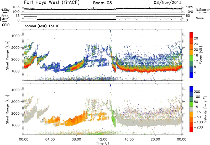This screenshot has height=145, width=210.
Task: Click the "1000" tick on the velocity panel
Action: pos(15,125)
